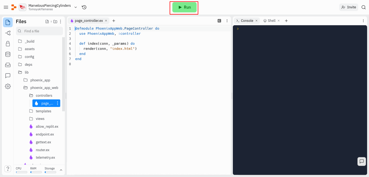Click the Invite button
This screenshot has width=369, height=177.
(x=349, y=7)
